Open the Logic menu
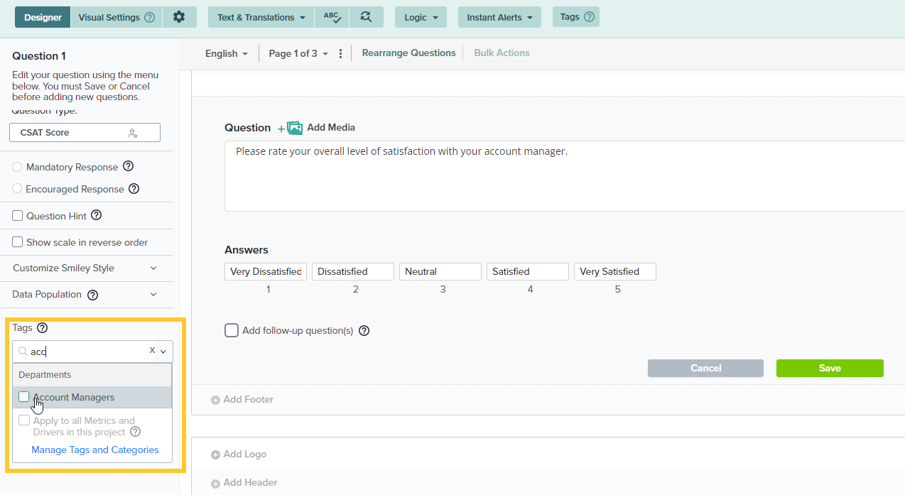This screenshot has height=495, width=905. 421,17
